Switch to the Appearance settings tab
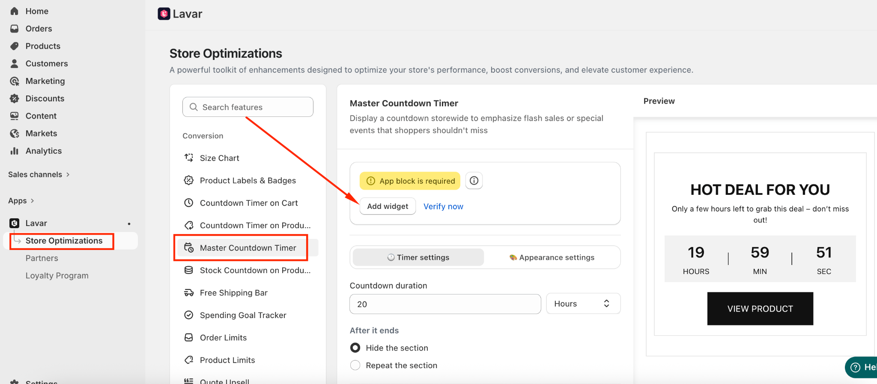Image resolution: width=877 pixels, height=384 pixels. pyautogui.click(x=552, y=257)
